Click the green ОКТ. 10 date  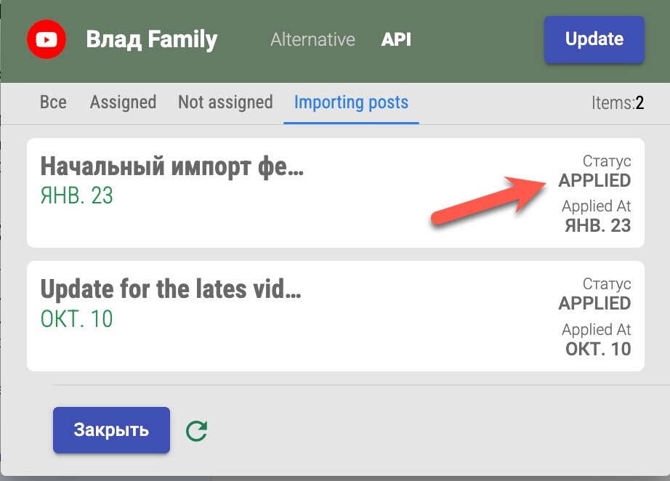(x=76, y=319)
